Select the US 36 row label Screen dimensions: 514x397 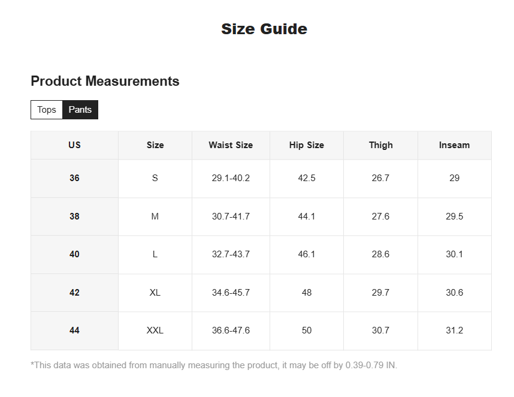(74, 178)
